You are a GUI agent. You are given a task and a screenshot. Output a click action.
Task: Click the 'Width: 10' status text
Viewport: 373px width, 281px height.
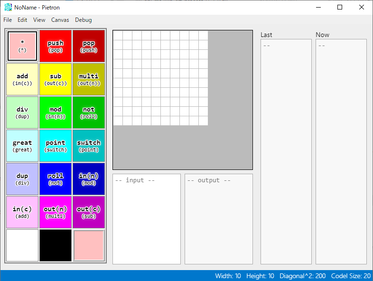[228, 276]
